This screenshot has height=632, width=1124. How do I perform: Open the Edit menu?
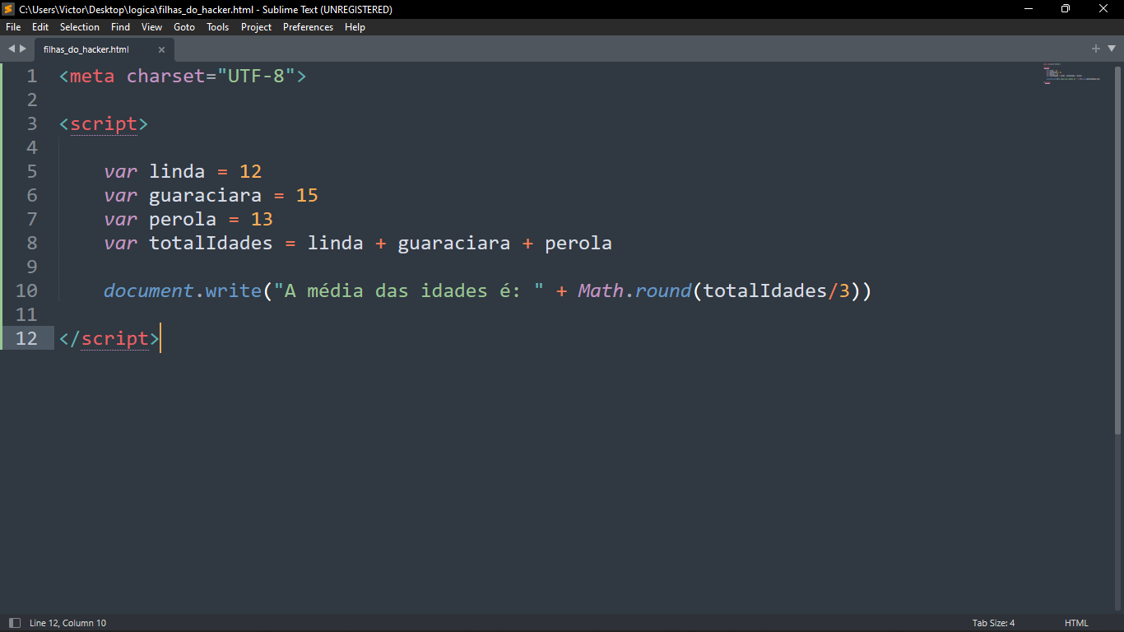[x=40, y=27]
